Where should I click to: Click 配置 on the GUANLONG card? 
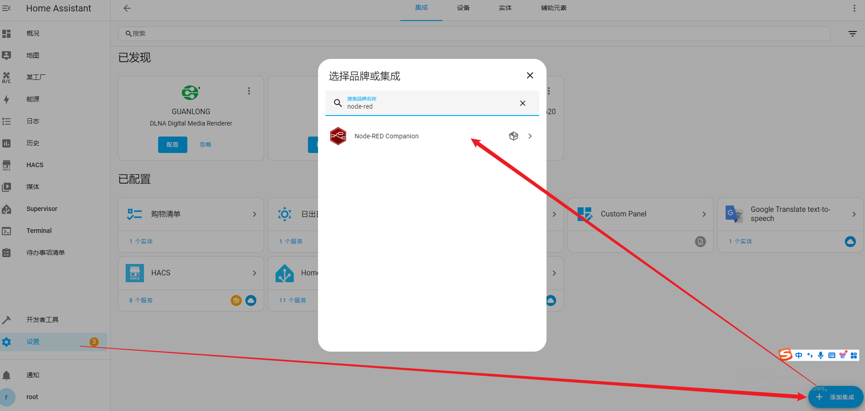(x=173, y=145)
